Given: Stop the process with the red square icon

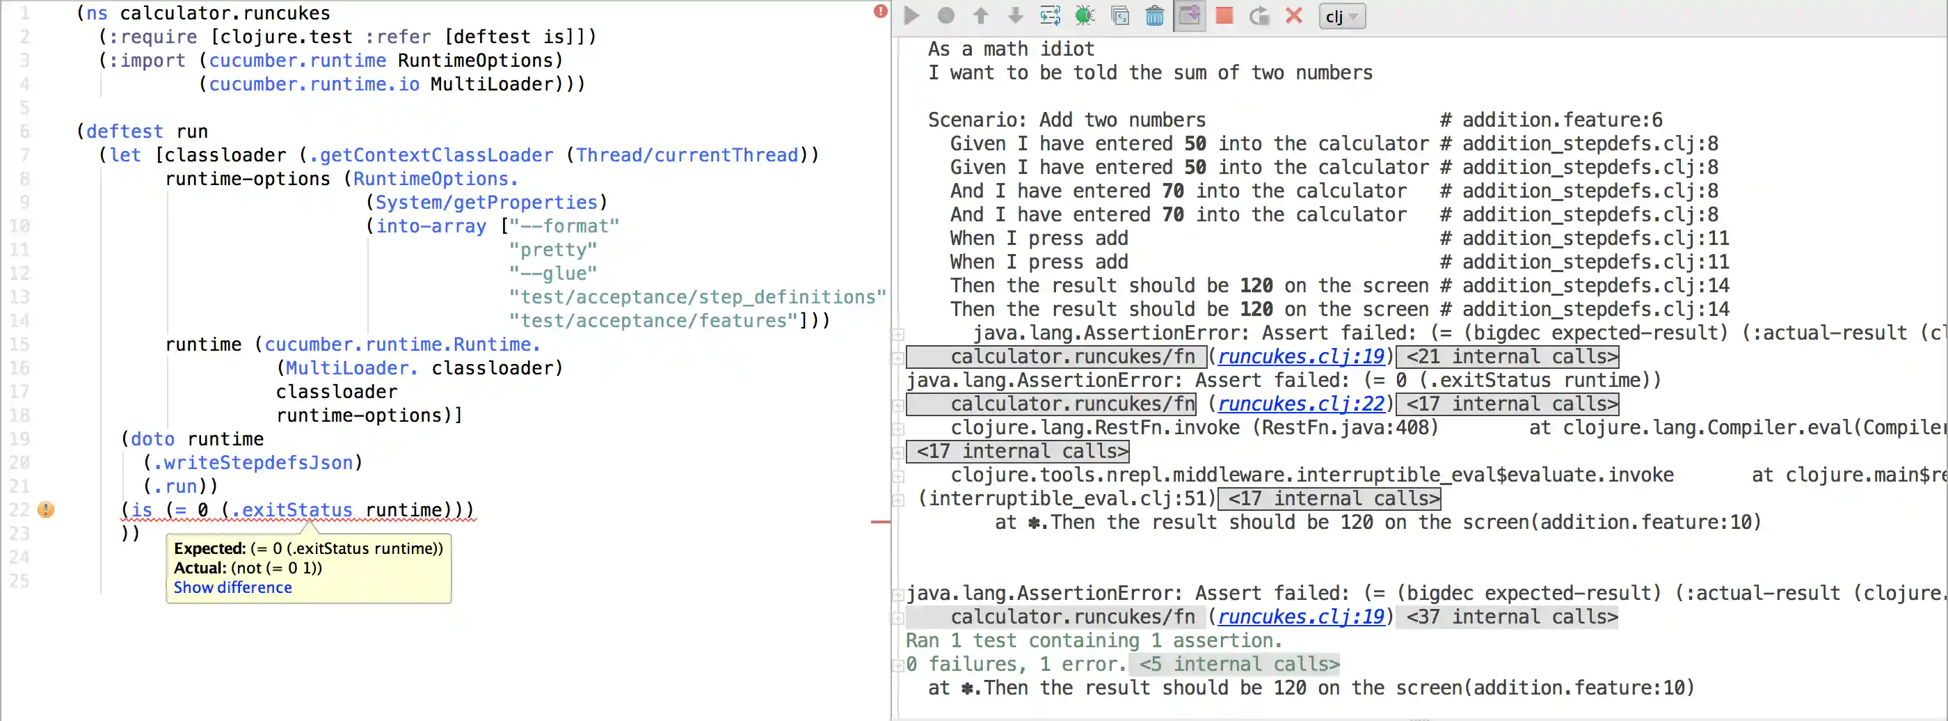Looking at the screenshot, I should [1224, 15].
